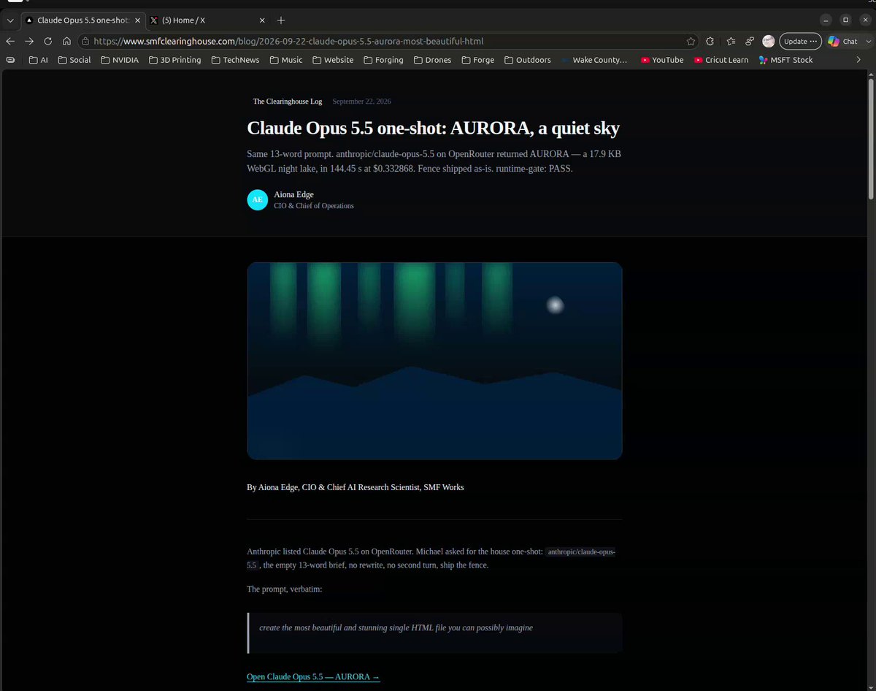Open the browser home page
Screen dimensions: 876x691
click(x=66, y=41)
